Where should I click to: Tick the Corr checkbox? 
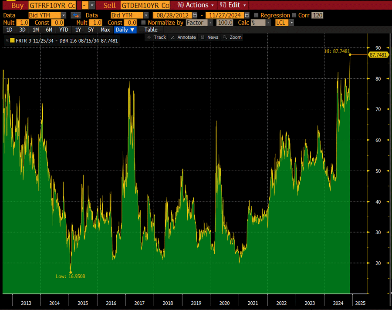294,15
